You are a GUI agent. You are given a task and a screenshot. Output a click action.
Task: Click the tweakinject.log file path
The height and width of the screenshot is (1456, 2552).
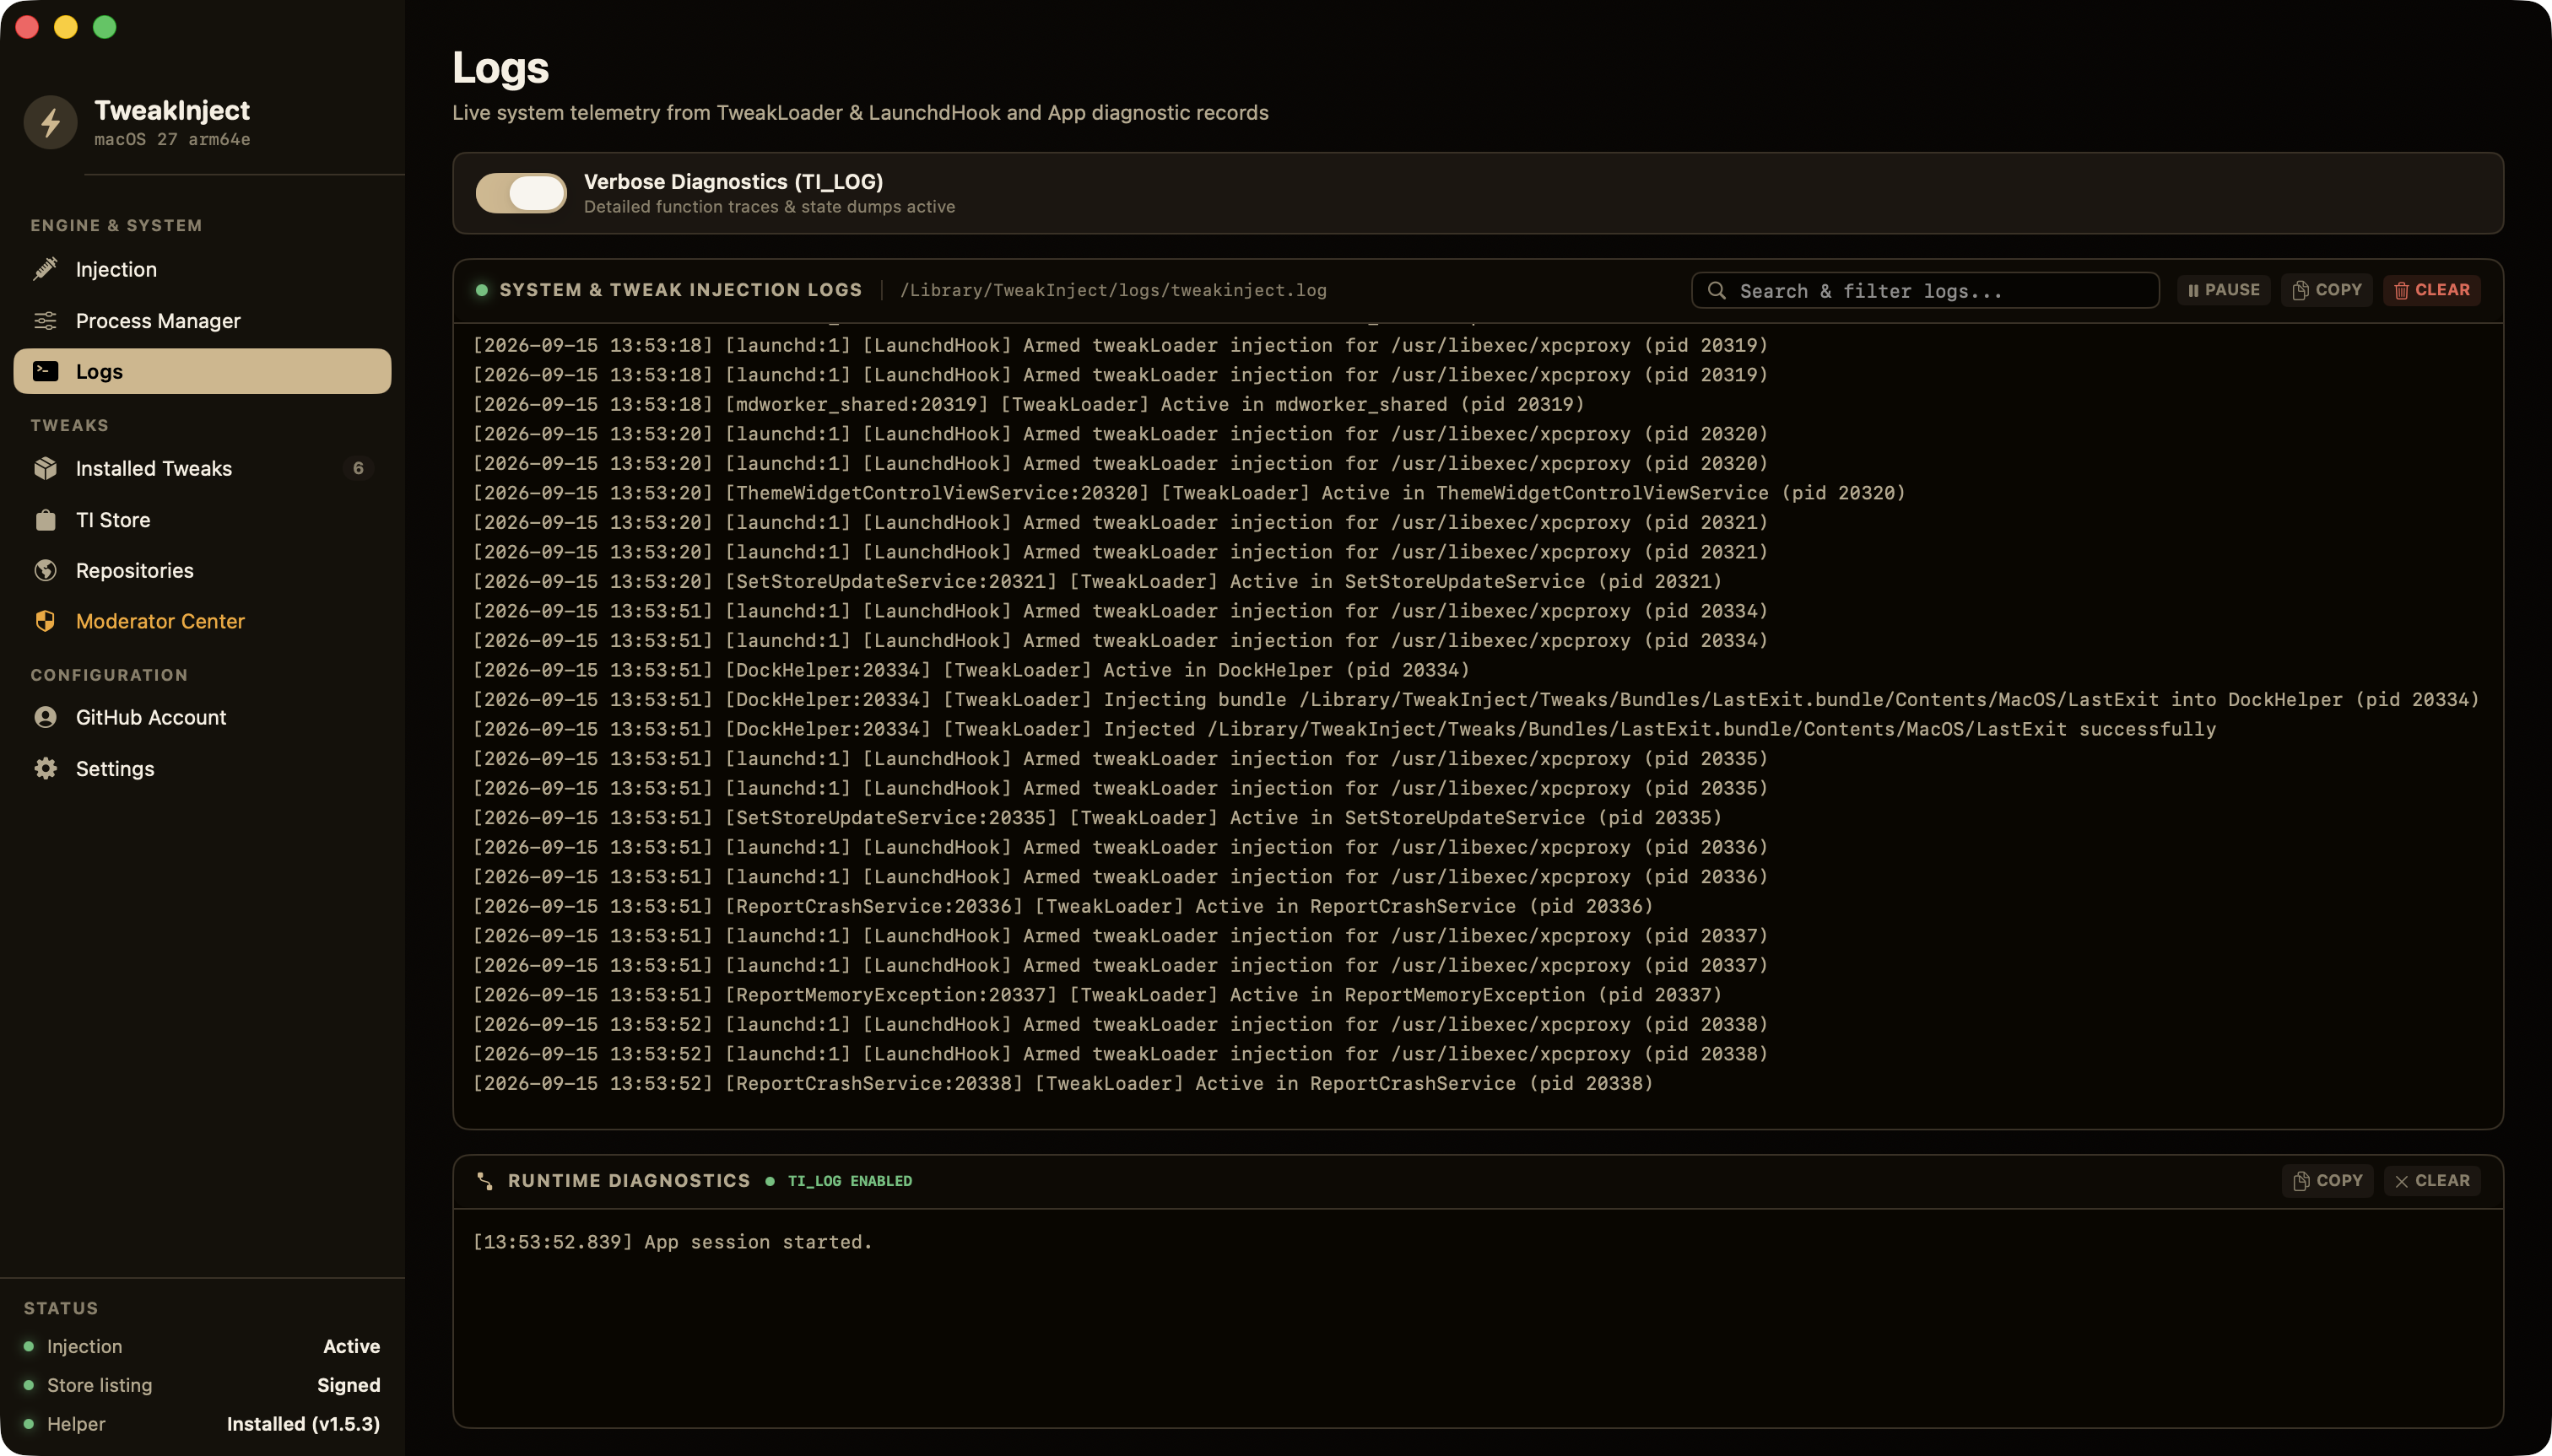coord(1112,290)
